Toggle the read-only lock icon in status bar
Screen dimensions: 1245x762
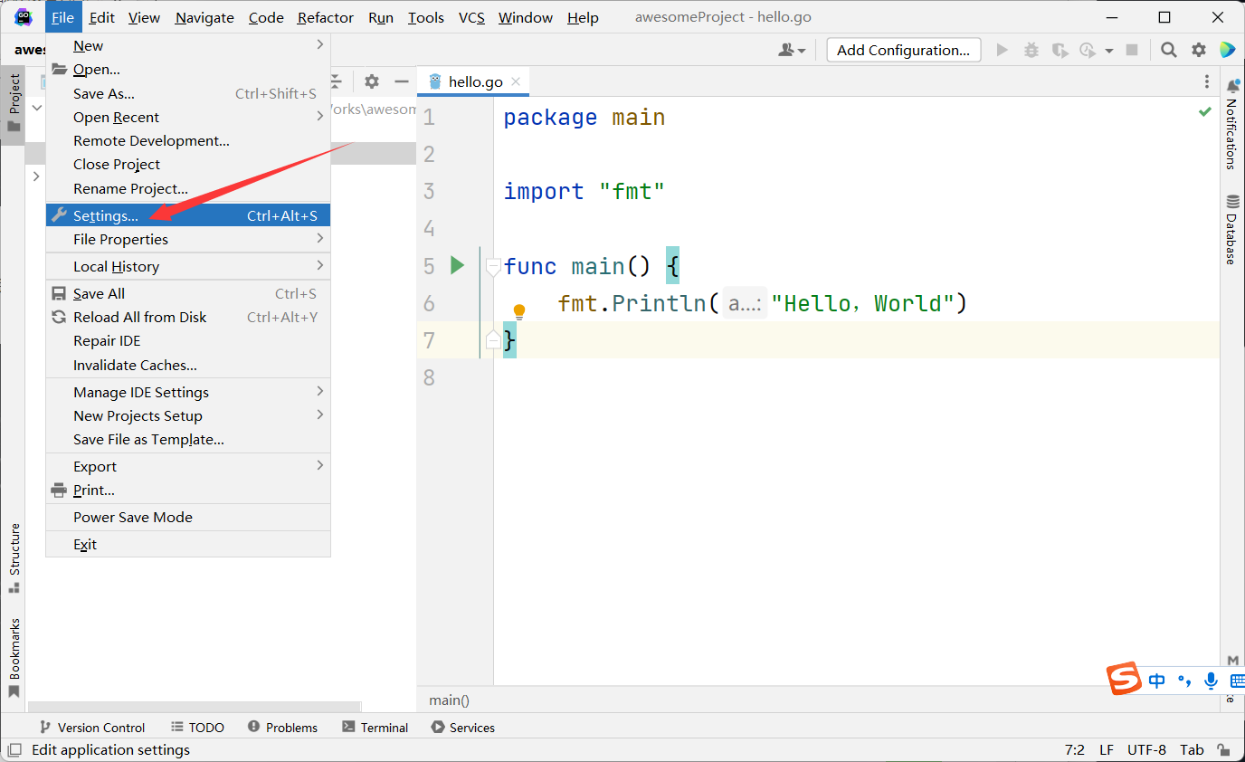[x=1223, y=750]
